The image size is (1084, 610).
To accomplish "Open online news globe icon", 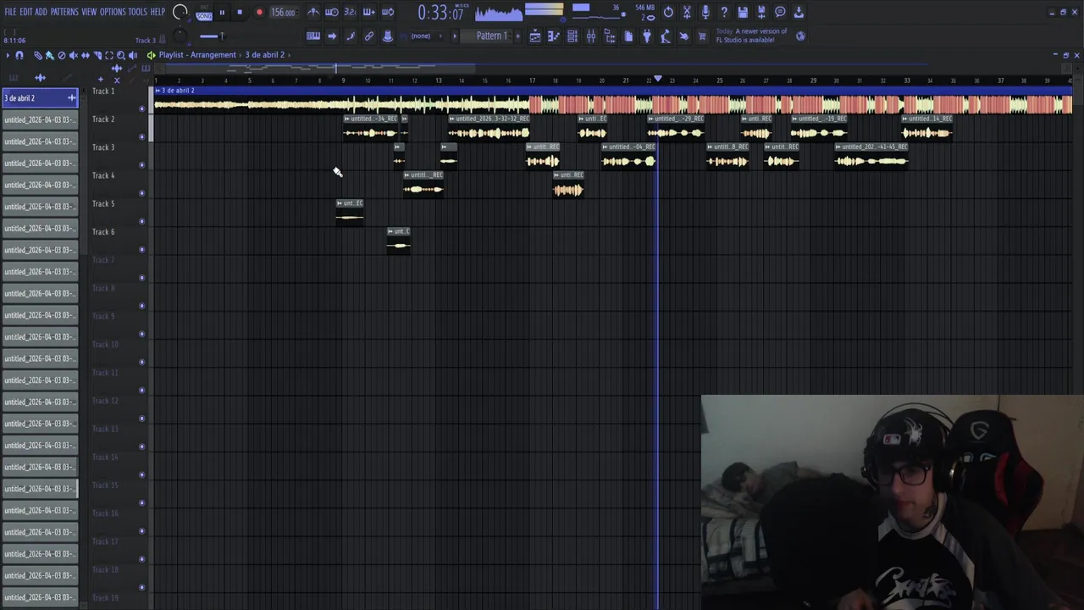I will [x=800, y=36].
